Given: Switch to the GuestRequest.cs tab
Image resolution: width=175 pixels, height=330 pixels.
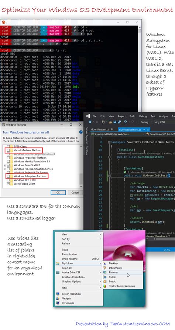Looking at the screenshot, I should [x=100, y=129].
